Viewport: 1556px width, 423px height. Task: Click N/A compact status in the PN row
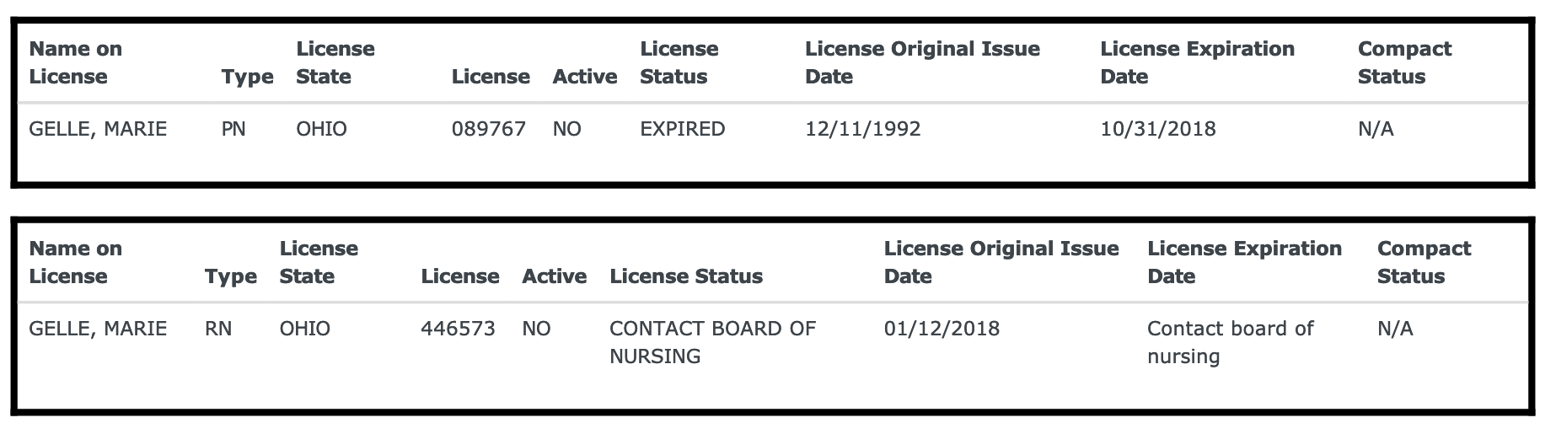point(1376,129)
